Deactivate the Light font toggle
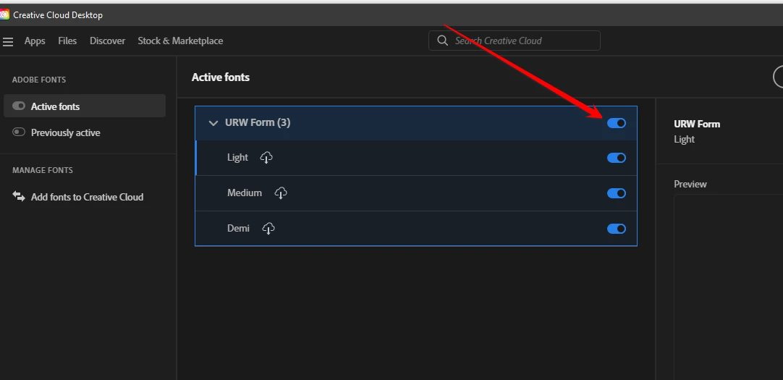Viewport: 783px width, 380px height. (617, 158)
